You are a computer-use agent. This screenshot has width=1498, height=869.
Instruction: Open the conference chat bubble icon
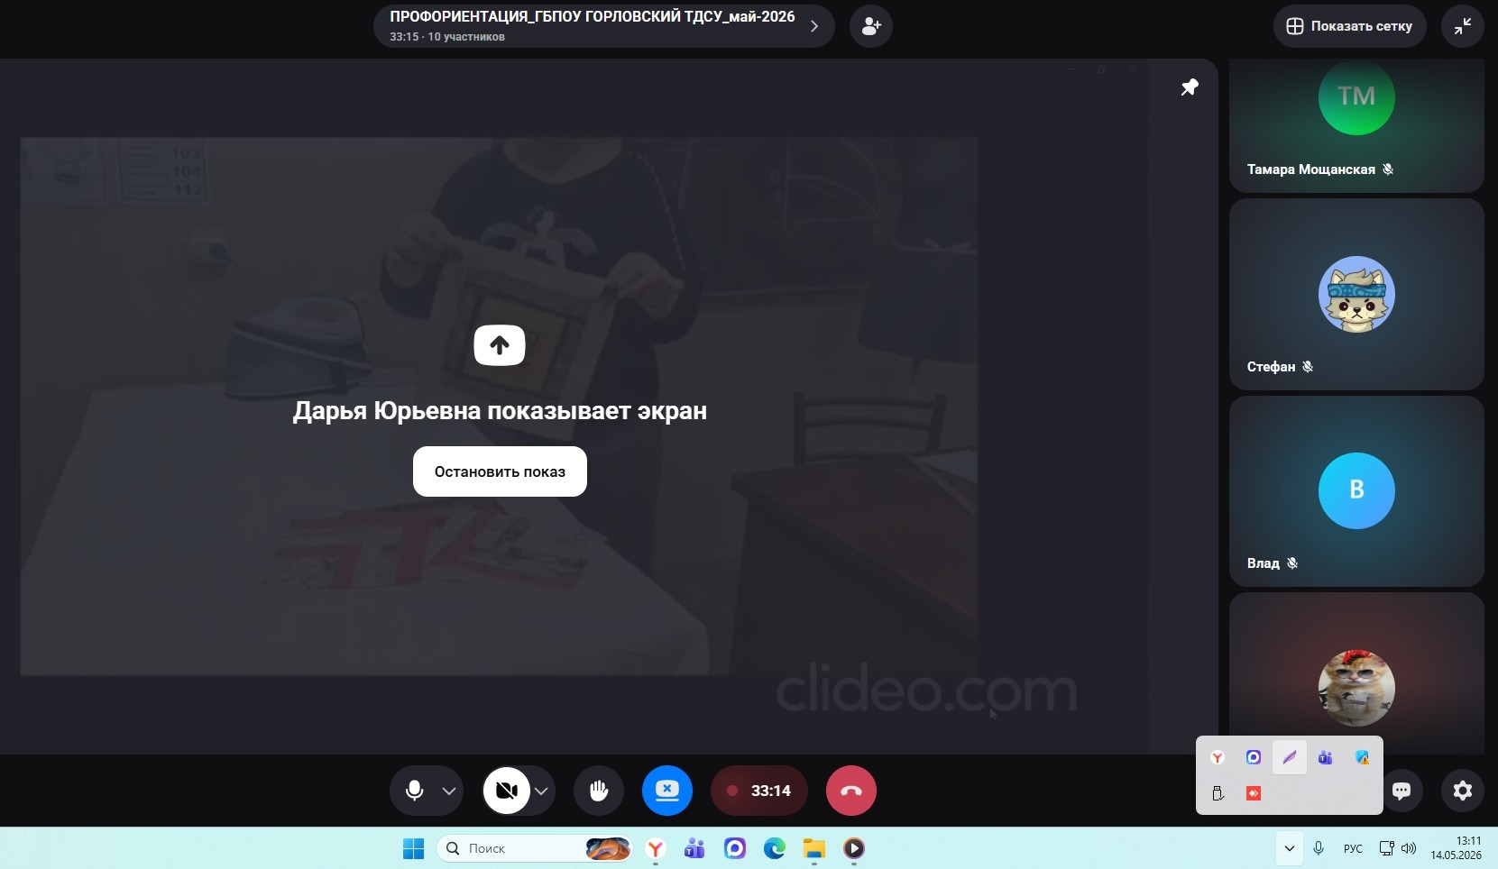click(x=1402, y=791)
